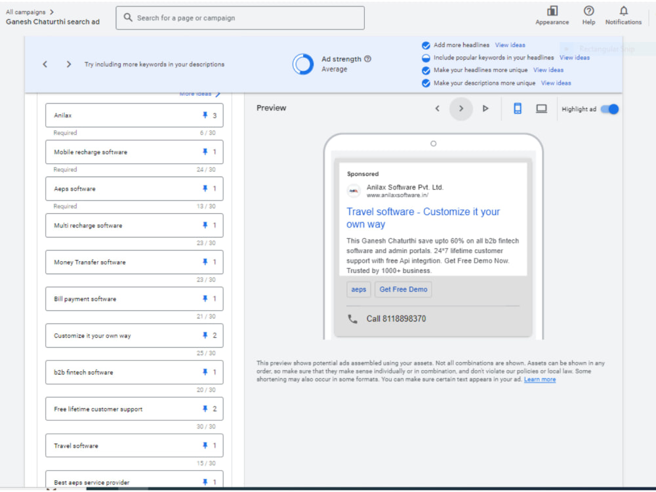Click the Ad strength help question mark
Viewport: 656px width, 492px height.
(368, 59)
